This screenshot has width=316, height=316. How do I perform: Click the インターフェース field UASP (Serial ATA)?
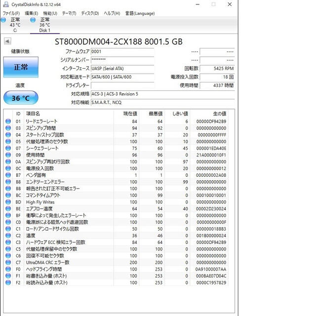pos(122,69)
